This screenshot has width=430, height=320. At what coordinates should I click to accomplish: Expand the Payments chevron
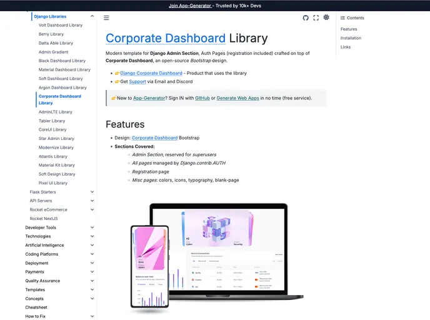[x=92, y=272]
